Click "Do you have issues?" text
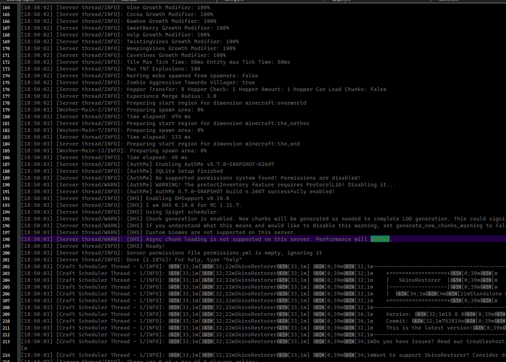The height and width of the screenshot is (362, 506). (404, 342)
